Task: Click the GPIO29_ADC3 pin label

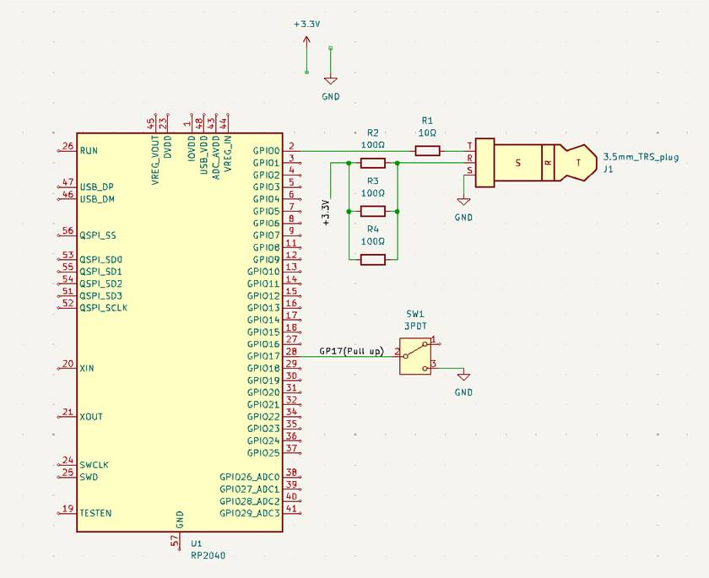Action: click(x=249, y=513)
